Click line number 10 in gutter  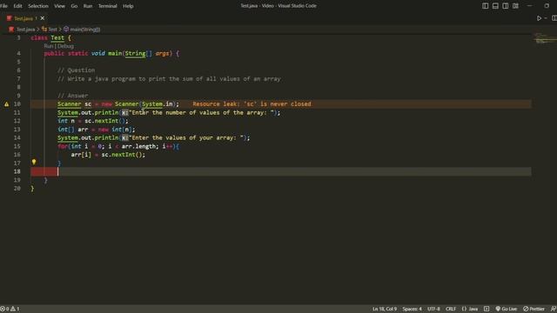click(x=17, y=104)
